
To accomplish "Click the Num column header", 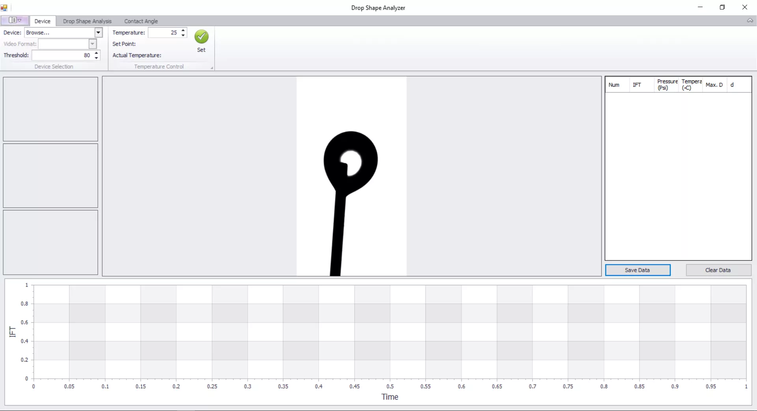I will pyautogui.click(x=617, y=85).
